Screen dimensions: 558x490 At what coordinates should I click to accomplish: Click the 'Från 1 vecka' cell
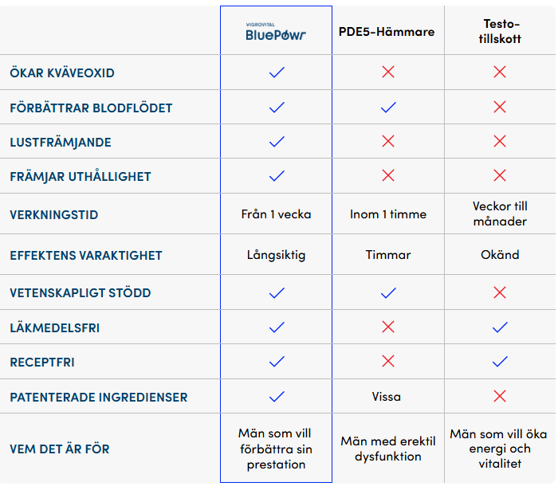coord(276,214)
